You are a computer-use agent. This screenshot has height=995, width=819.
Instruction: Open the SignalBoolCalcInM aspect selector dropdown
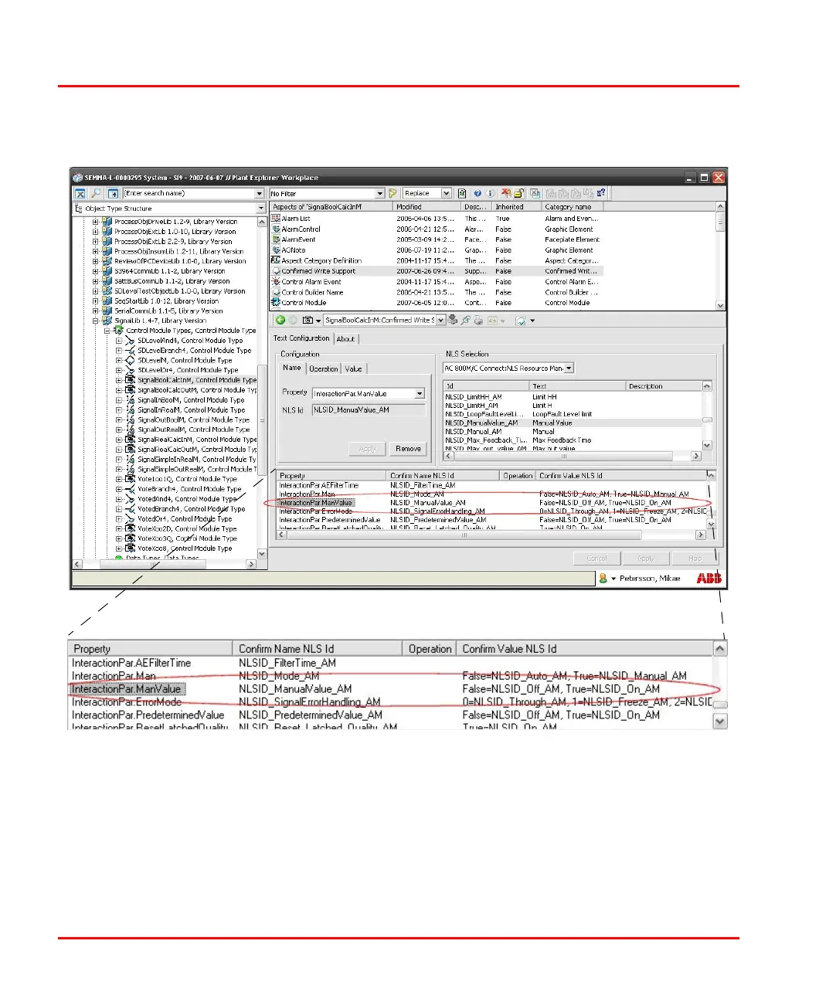point(441,320)
